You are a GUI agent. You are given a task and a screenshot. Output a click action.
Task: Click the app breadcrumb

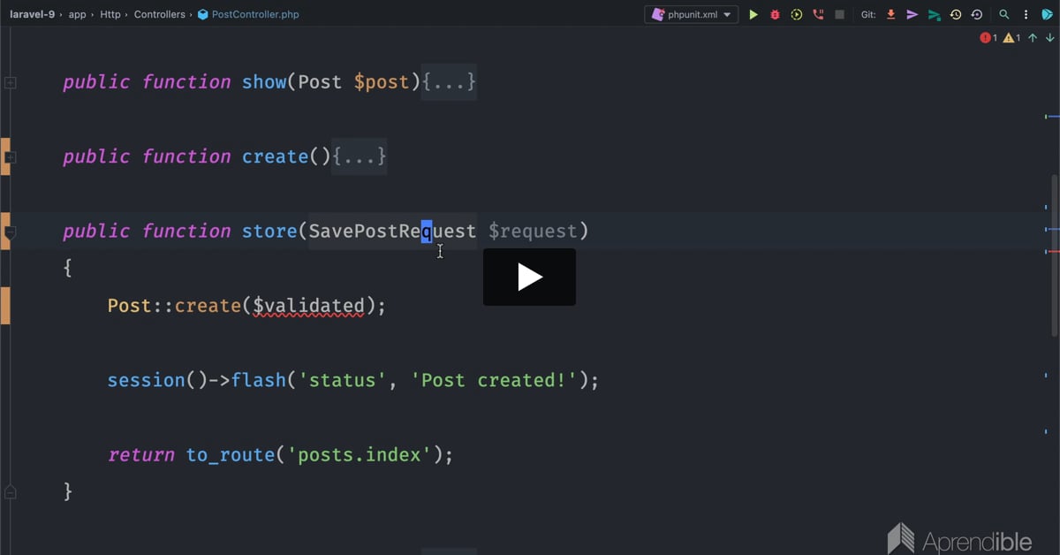click(78, 15)
